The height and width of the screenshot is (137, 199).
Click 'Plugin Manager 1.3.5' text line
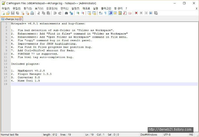[35, 74]
